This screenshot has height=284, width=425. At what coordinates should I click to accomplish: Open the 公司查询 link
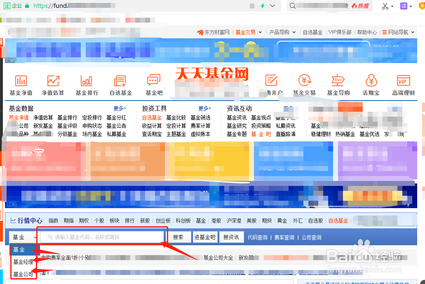pyautogui.click(x=311, y=237)
